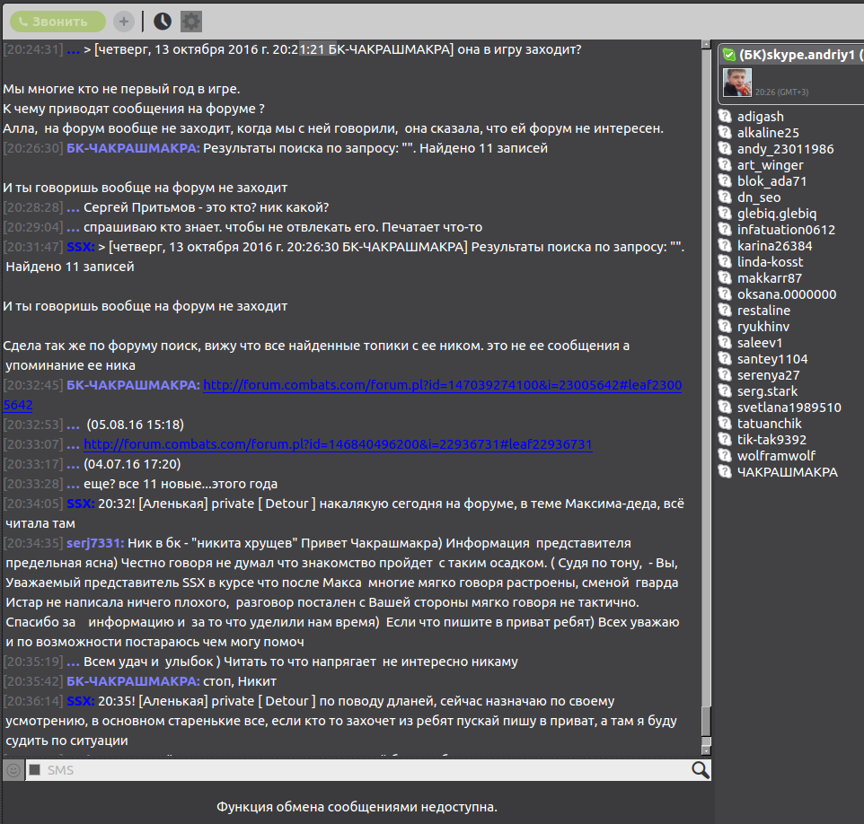Click status icon next to linda-kosst
The height and width of the screenshot is (824, 864).
725,261
